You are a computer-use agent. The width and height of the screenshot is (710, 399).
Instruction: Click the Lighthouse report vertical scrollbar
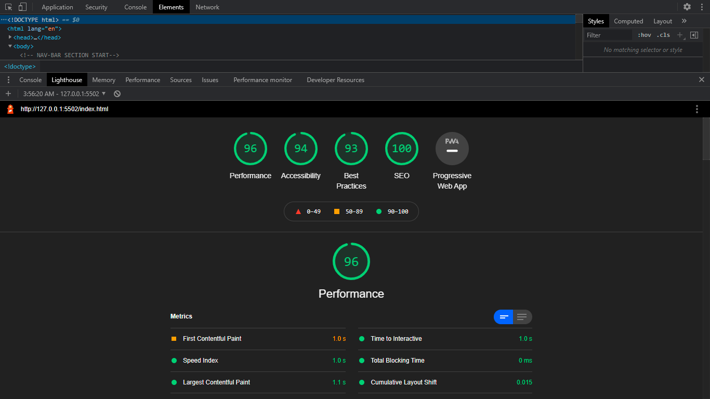point(706,138)
